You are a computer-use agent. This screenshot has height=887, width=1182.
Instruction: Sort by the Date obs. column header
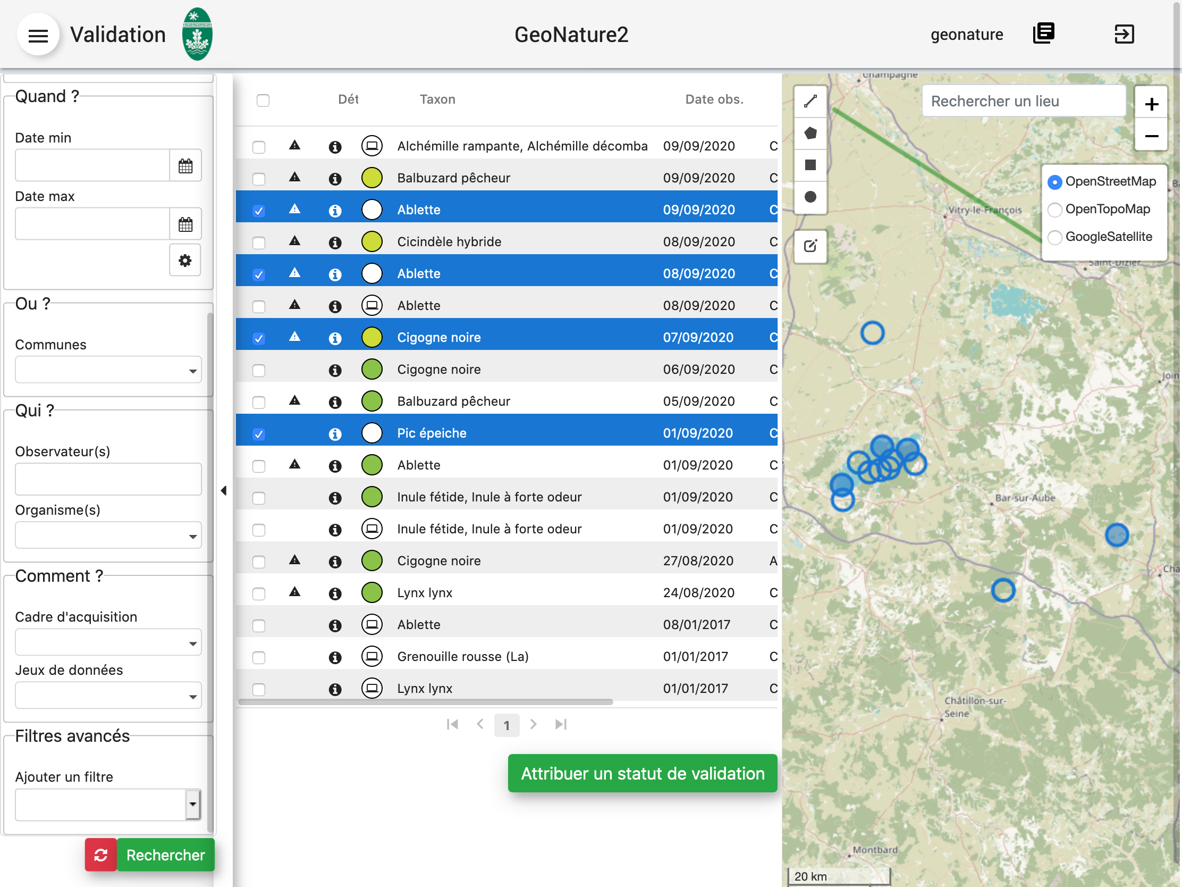pos(714,99)
